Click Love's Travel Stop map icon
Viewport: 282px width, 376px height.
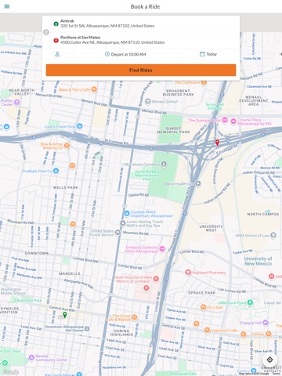click(80, 126)
